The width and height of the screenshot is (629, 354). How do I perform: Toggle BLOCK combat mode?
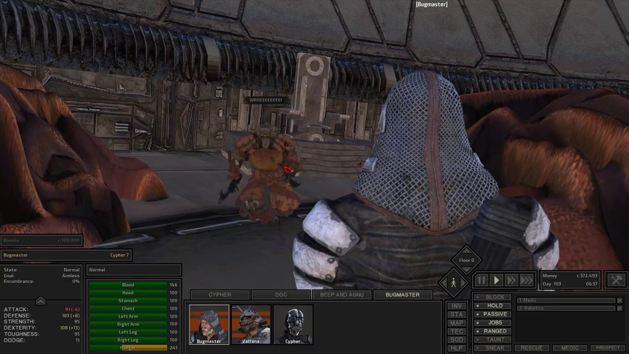coord(492,297)
